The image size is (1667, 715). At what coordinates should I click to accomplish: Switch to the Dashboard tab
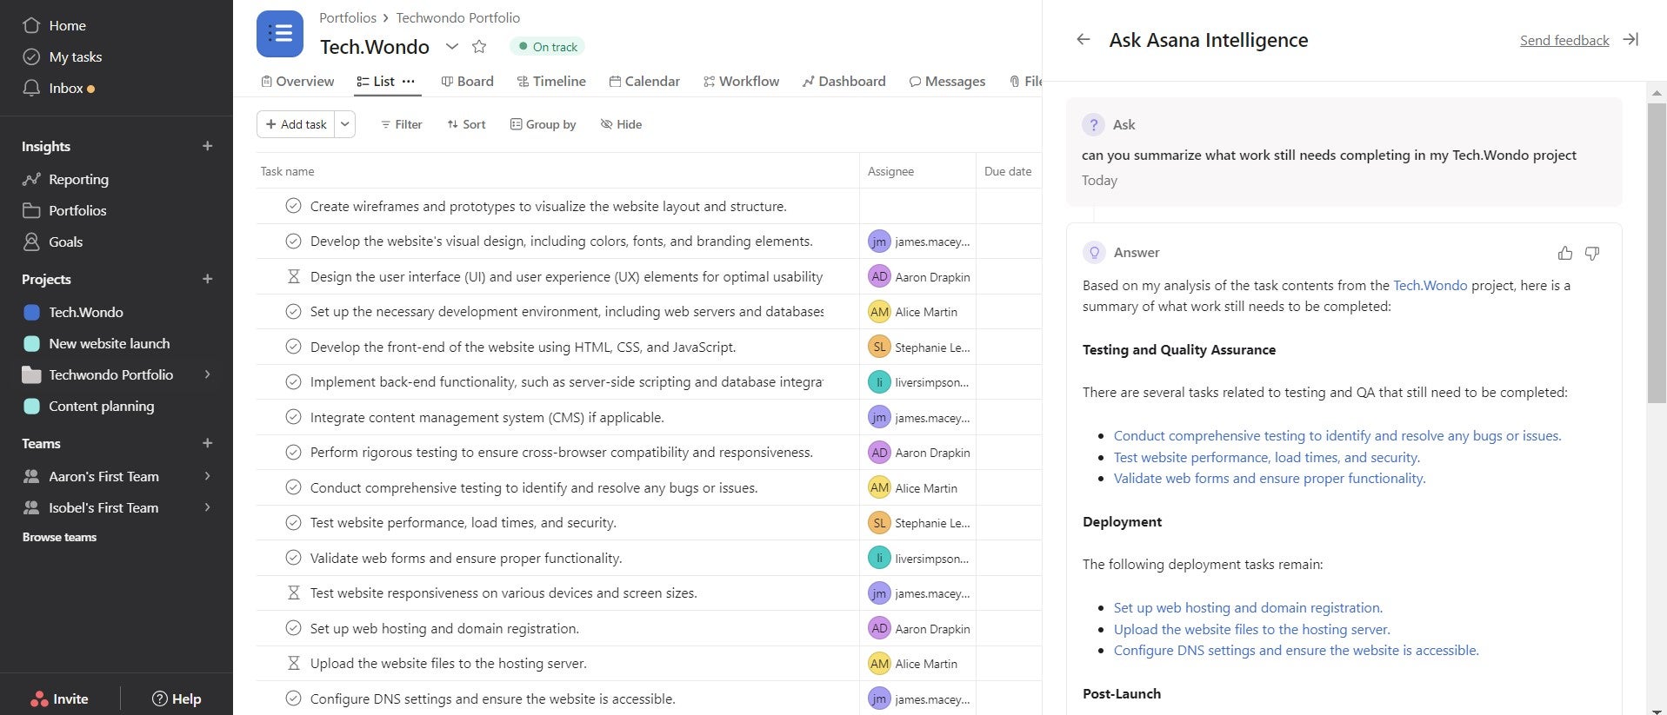tap(844, 81)
